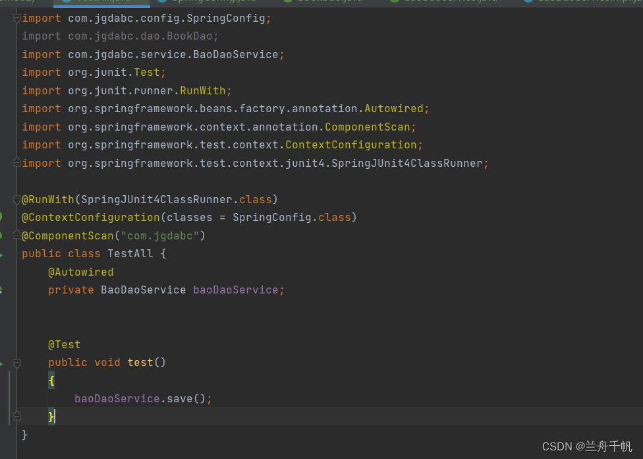
Task: Click the private keyword of the field
Action: click(71, 290)
